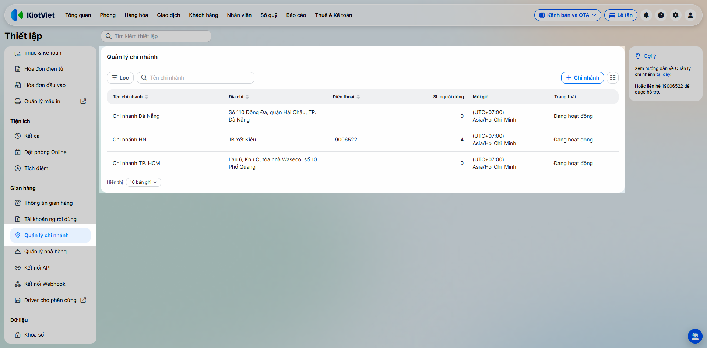Screen dimensions: 707x348
Task: Select Chi nhánh Đà Nẵng row name
Action: [x=136, y=116]
